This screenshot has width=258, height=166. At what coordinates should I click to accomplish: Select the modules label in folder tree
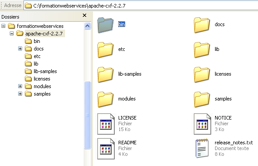[42, 86]
